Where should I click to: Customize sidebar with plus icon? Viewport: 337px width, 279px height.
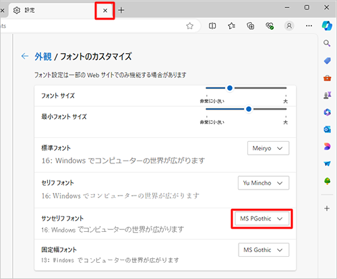pos(327,208)
